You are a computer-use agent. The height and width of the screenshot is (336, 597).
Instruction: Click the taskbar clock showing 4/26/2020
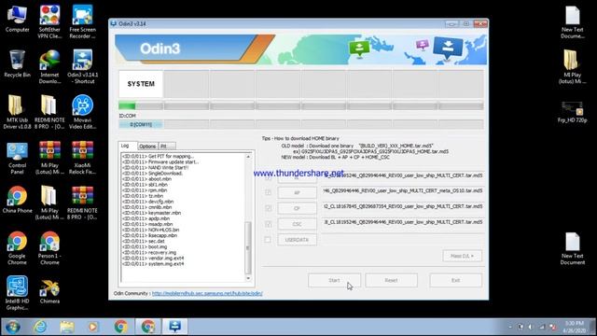click(575, 327)
